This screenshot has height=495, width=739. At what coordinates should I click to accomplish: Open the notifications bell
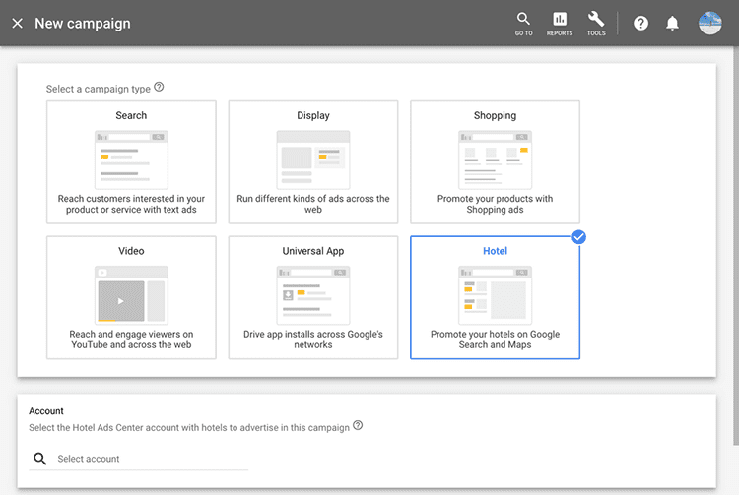pyautogui.click(x=672, y=23)
